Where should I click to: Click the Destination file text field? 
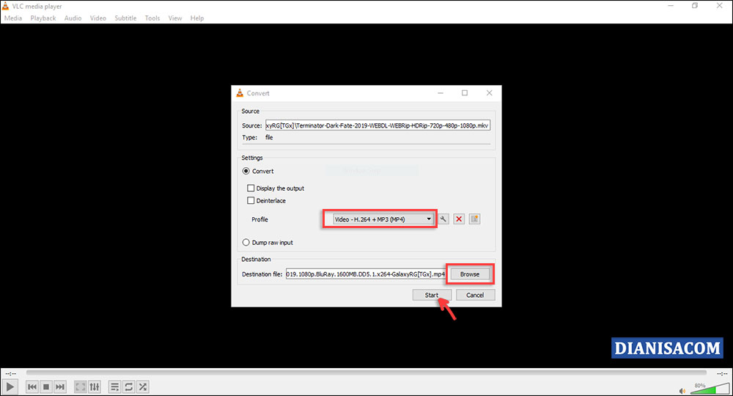[x=365, y=274]
